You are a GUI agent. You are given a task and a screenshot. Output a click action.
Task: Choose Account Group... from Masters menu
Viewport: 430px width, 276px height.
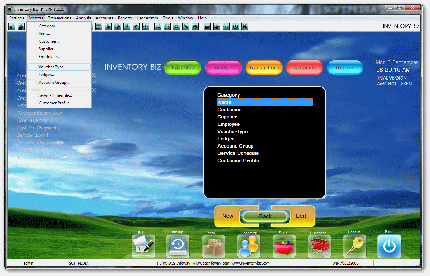point(59,82)
